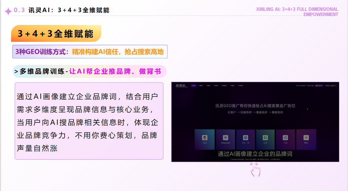Click tagline 让客户 一问就有你 一查就信你

[x=255, y=112]
